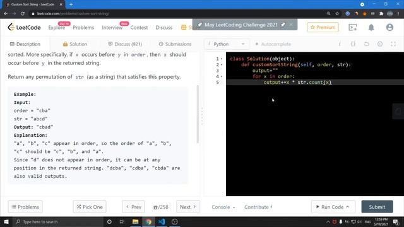
Task: Show hidden system tray icons
Action: pos(328,221)
